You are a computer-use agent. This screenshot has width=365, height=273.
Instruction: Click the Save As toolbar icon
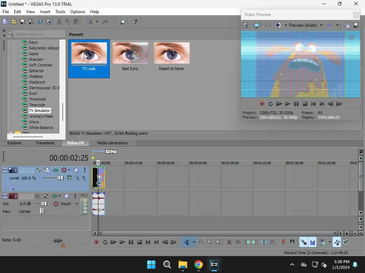[x=31, y=22]
